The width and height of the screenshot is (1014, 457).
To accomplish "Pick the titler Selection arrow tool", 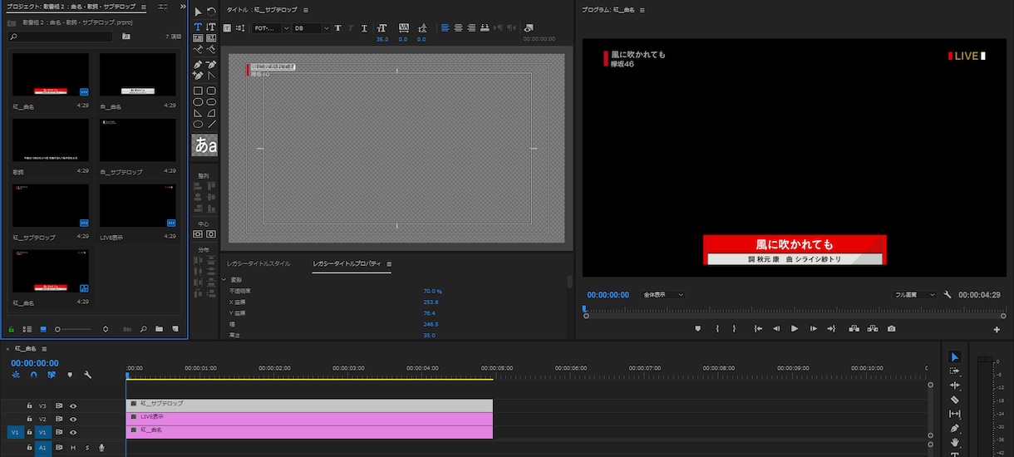I will pyautogui.click(x=198, y=12).
